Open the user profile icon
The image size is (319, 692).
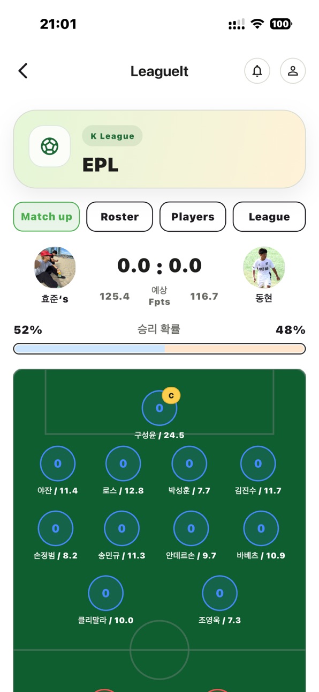pyautogui.click(x=293, y=71)
